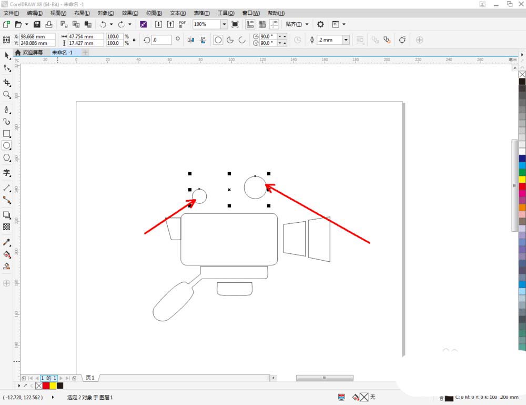Toggle guidelines display button

(x=275, y=24)
